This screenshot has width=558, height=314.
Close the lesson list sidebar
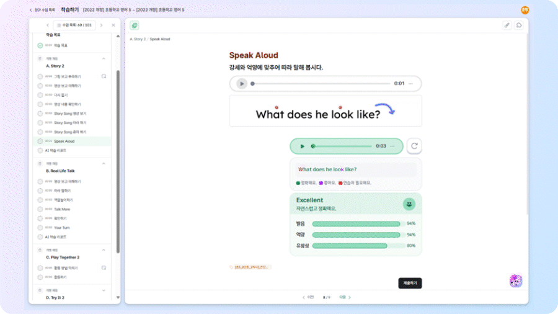[113, 25]
